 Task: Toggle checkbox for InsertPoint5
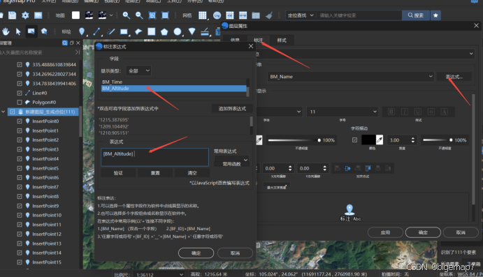tap(20, 168)
